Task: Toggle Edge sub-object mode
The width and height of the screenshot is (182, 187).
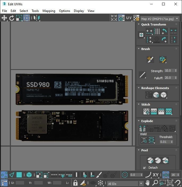Action: point(12,175)
